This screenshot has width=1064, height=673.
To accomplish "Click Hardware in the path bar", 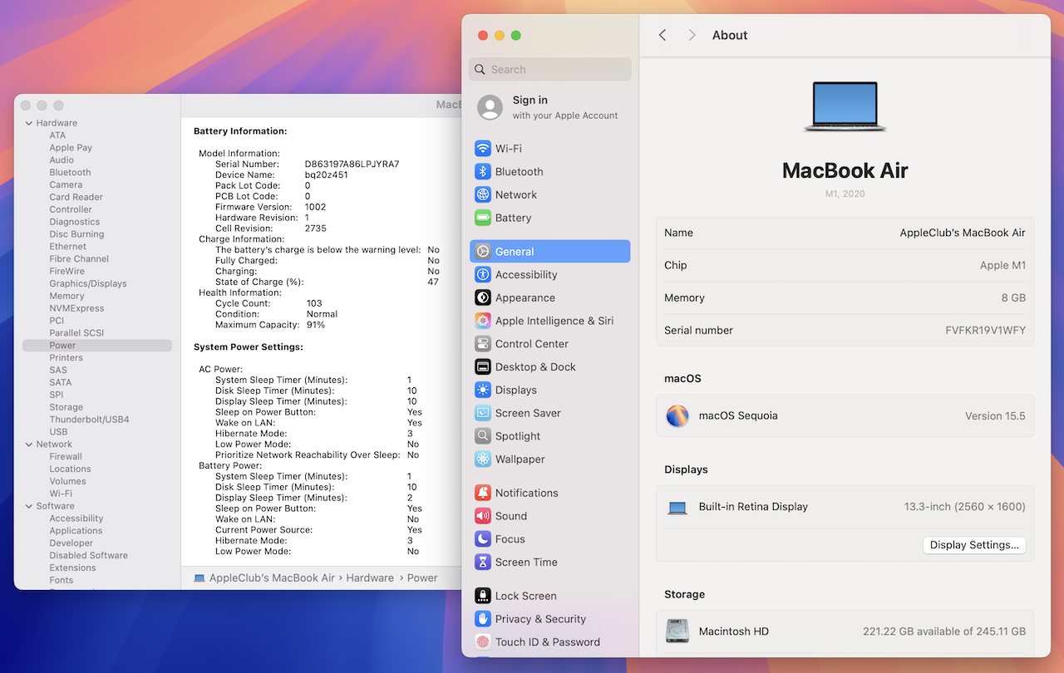I will [370, 578].
